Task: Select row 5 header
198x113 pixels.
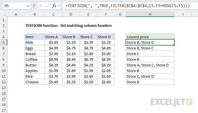Action: tap(3, 42)
